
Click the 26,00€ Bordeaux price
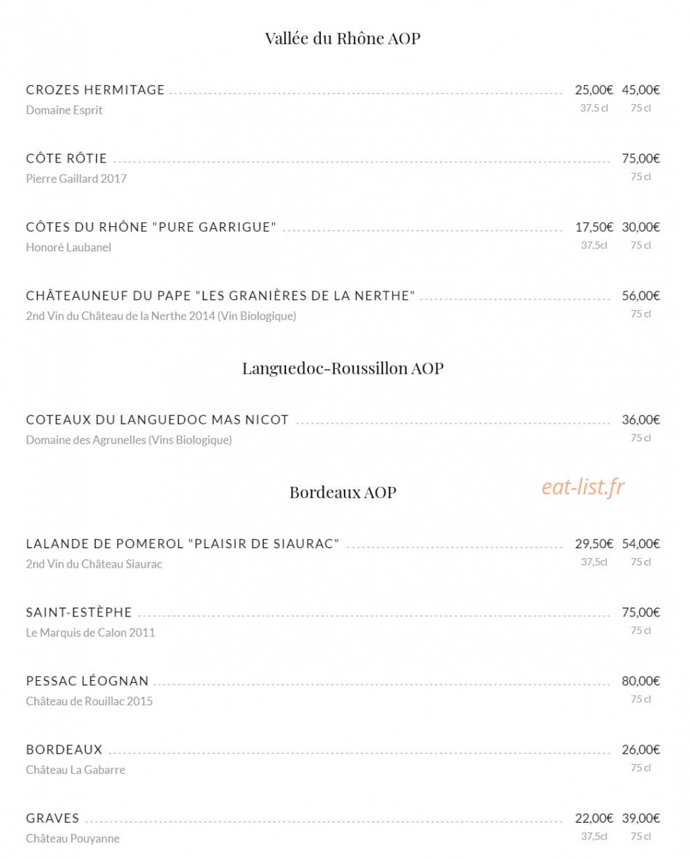[x=640, y=749]
